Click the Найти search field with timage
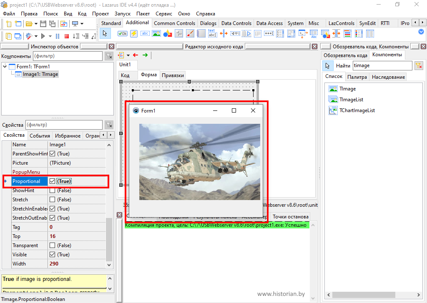The image size is (427, 303). tap(382, 65)
